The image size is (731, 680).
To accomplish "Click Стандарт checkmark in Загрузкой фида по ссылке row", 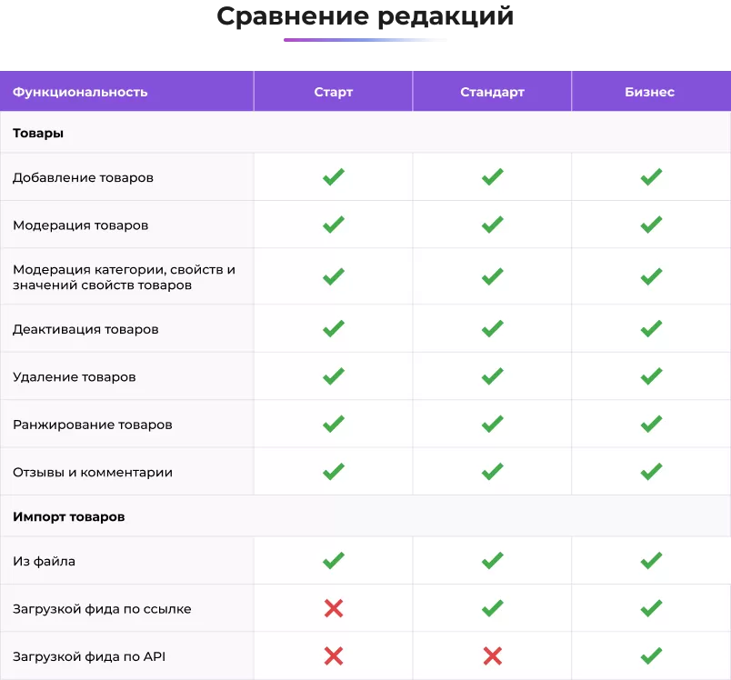I will pos(492,608).
